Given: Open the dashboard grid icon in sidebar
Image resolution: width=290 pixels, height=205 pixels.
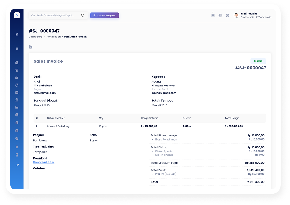Looking at the screenshot, I should tap(17, 34).
